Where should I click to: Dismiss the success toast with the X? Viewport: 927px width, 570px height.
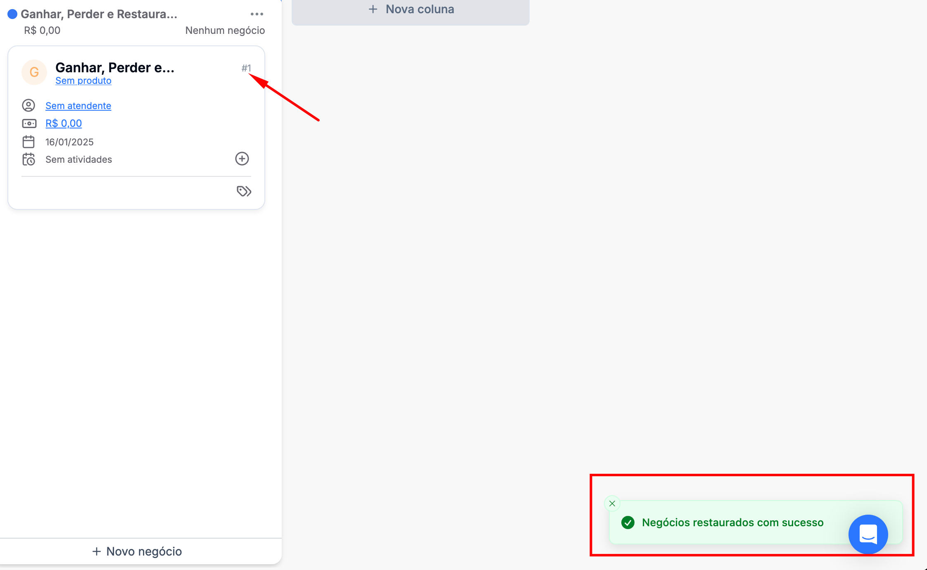click(612, 503)
